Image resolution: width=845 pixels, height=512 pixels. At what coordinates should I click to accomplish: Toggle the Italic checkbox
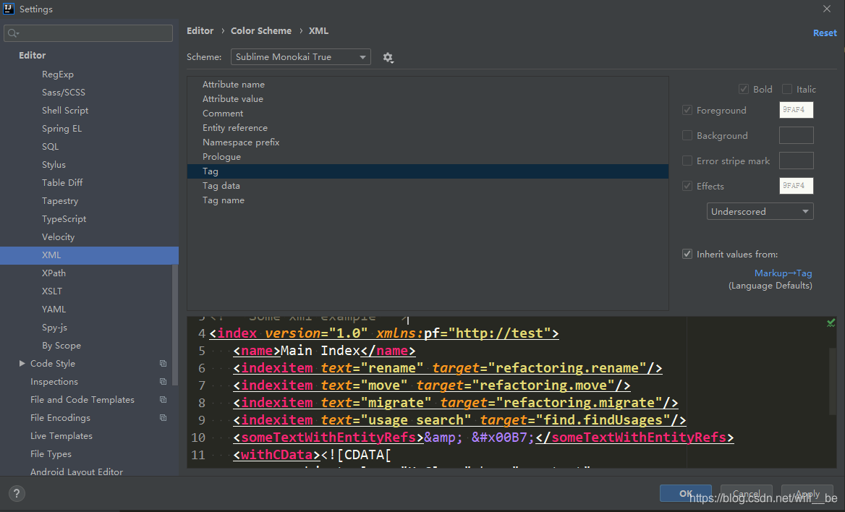point(787,89)
